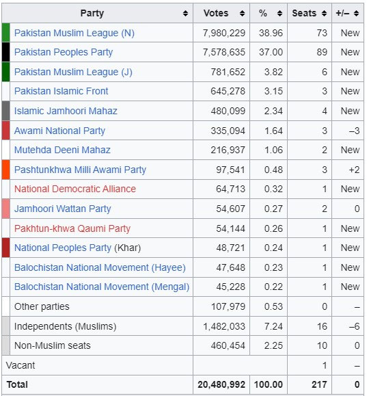This screenshot has width=369, height=396.
Task: Open Mutehda Deeni Mahaz link
Action: (x=62, y=150)
